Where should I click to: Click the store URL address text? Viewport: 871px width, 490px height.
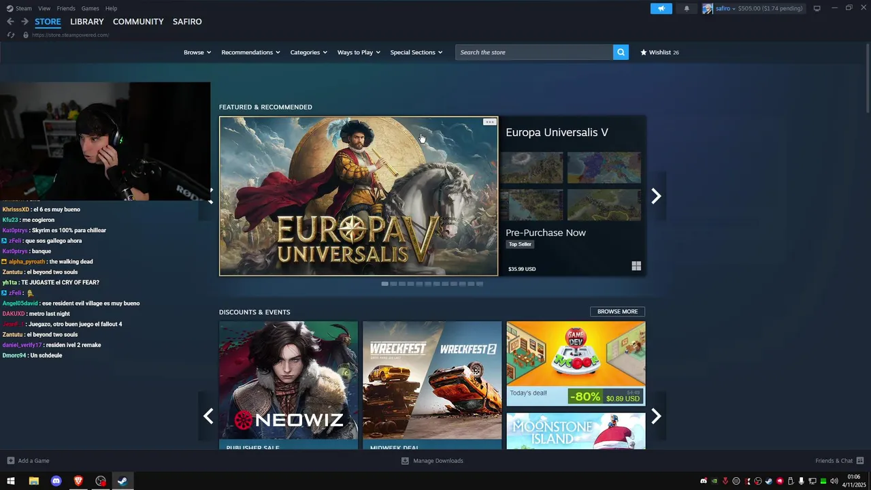(x=70, y=35)
